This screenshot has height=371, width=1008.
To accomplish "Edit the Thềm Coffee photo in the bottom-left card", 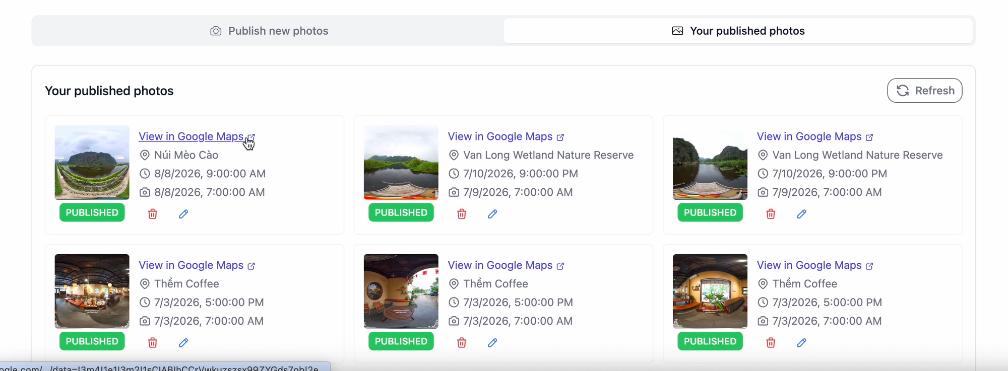I will coord(183,343).
